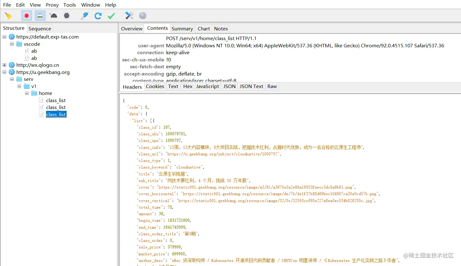Open the Notes tab
Image resolution: width=461 pixels, height=266 pixels.
(221, 29)
